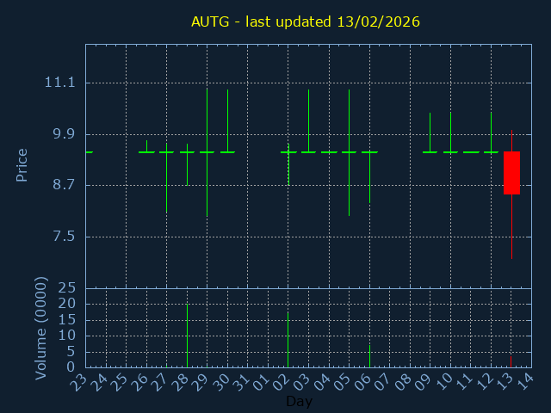
Task: Click day label 13 on the x-axis
Action: click(x=505, y=382)
